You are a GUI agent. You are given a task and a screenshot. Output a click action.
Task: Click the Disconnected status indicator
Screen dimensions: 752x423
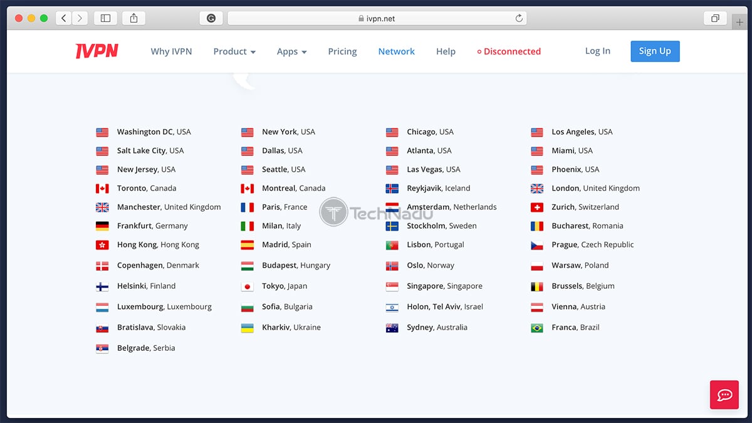tap(509, 51)
